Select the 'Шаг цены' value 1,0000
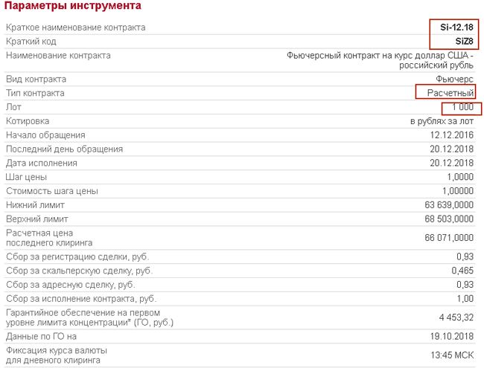Viewport: 484px width, 368px height. pyautogui.click(x=460, y=177)
